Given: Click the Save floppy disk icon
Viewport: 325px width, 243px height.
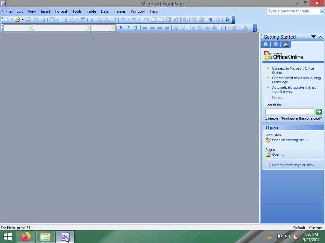Looking at the screenshot, I should [x=28, y=20].
